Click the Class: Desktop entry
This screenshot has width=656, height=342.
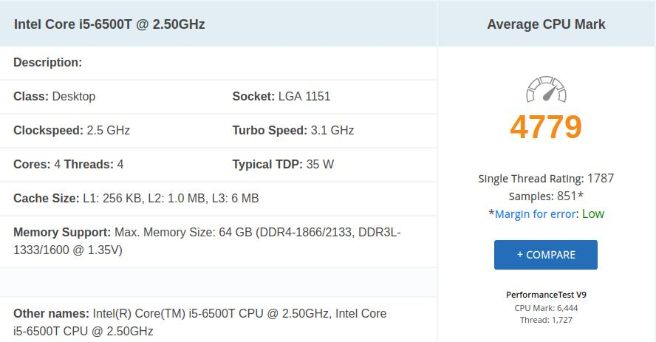point(55,96)
